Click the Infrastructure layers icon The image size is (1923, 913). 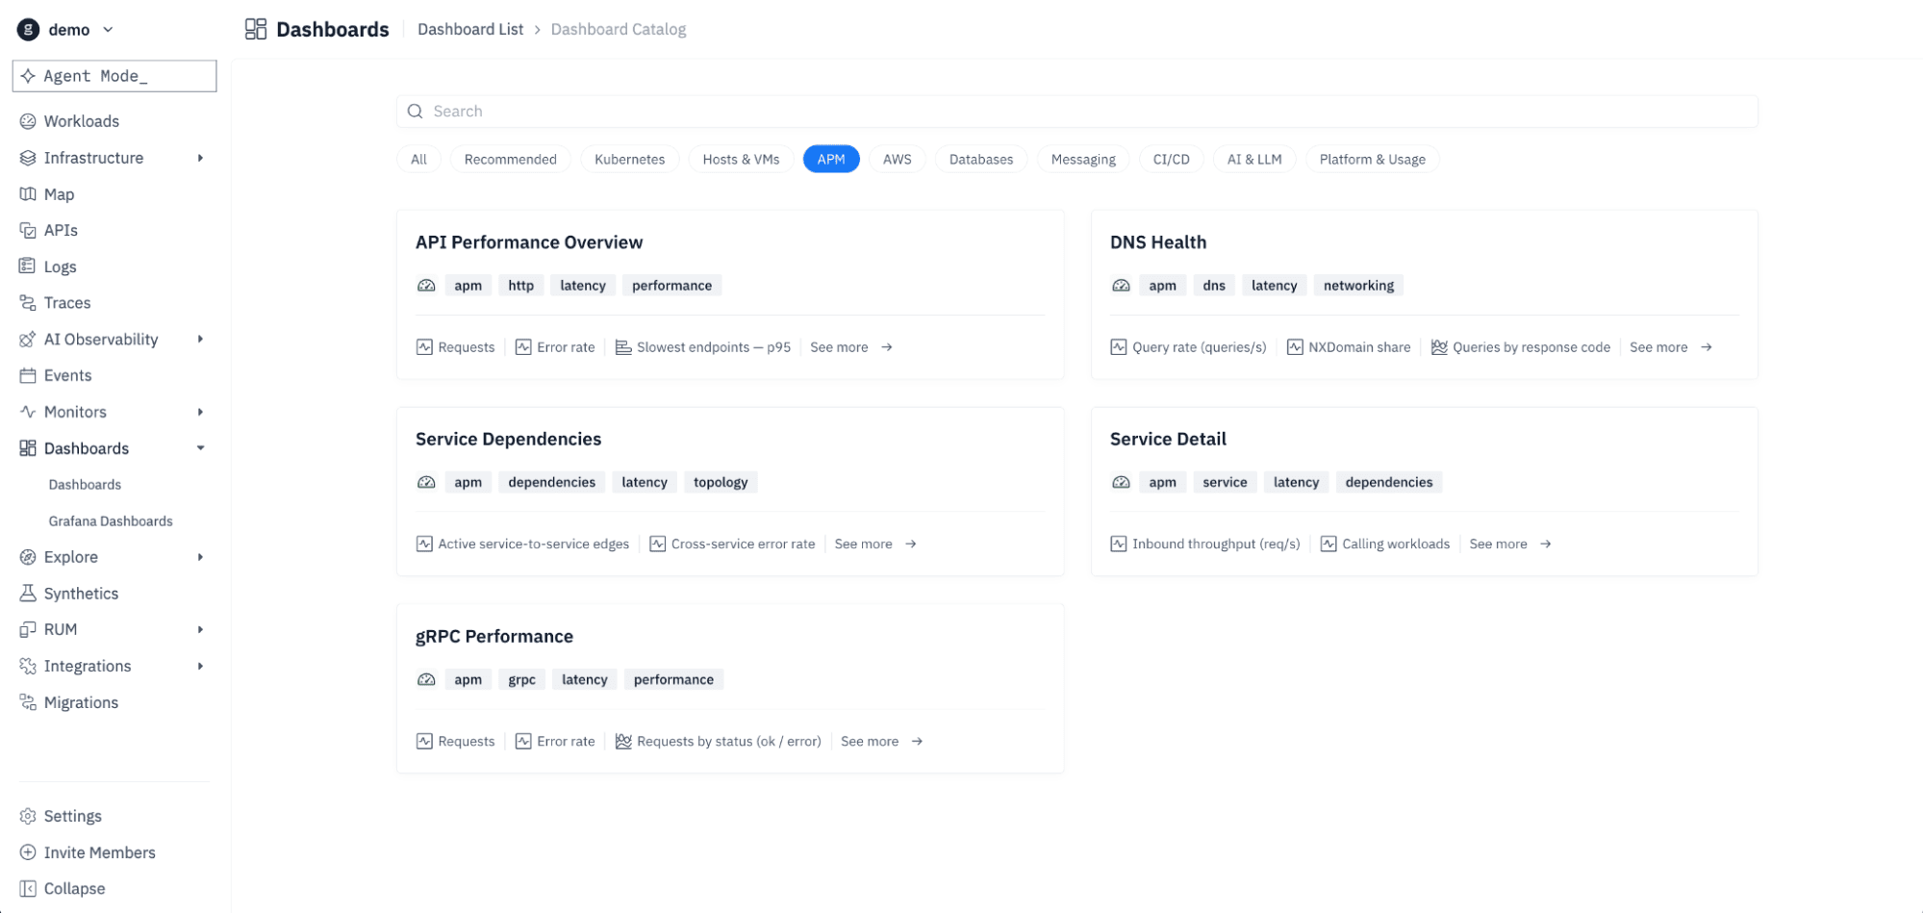28,158
